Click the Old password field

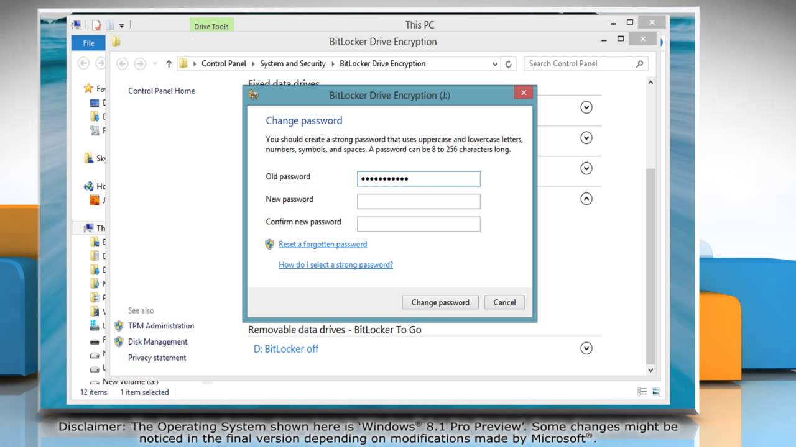pos(419,179)
